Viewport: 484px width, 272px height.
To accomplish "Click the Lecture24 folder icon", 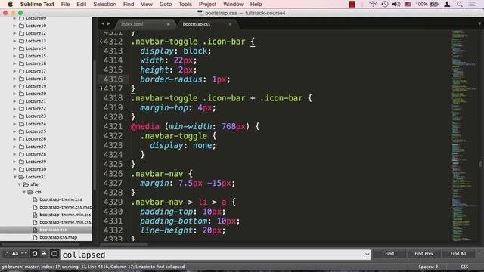I will 21,124.
